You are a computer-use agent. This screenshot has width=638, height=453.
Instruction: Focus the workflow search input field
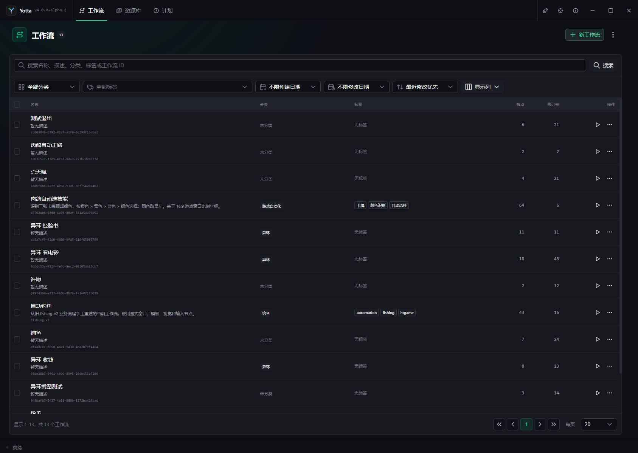[300, 65]
